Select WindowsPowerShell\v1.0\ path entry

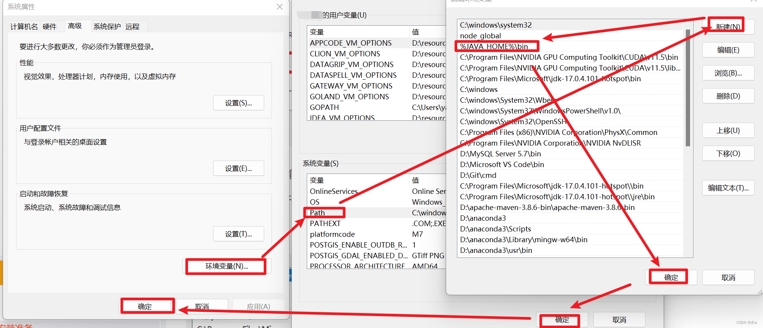point(571,111)
